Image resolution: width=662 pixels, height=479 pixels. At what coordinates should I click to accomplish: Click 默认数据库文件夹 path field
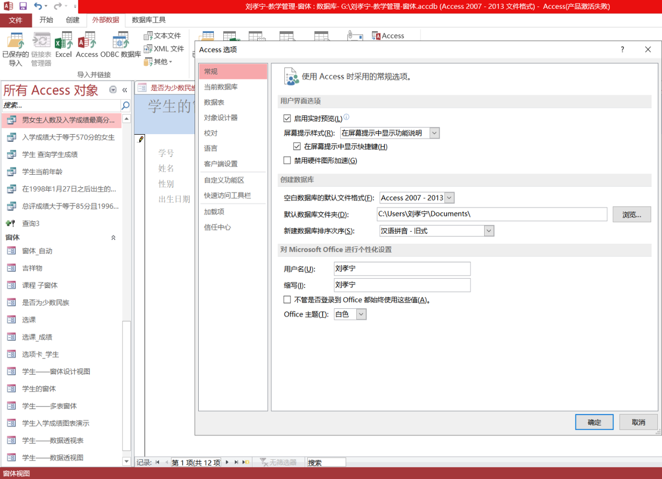tap(492, 214)
